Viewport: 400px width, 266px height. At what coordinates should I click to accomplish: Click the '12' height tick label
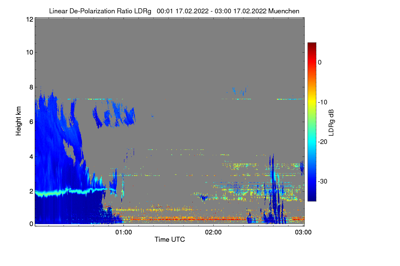coord(29,20)
